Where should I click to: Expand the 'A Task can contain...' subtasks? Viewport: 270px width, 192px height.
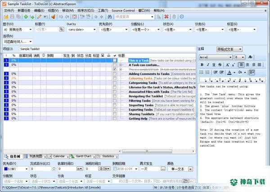coord(121,65)
